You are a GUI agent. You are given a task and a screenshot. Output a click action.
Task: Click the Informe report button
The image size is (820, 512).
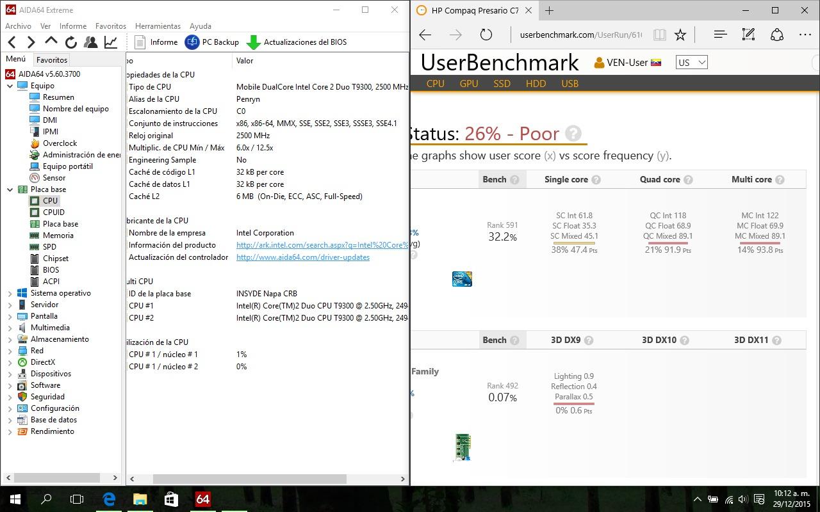tap(156, 42)
